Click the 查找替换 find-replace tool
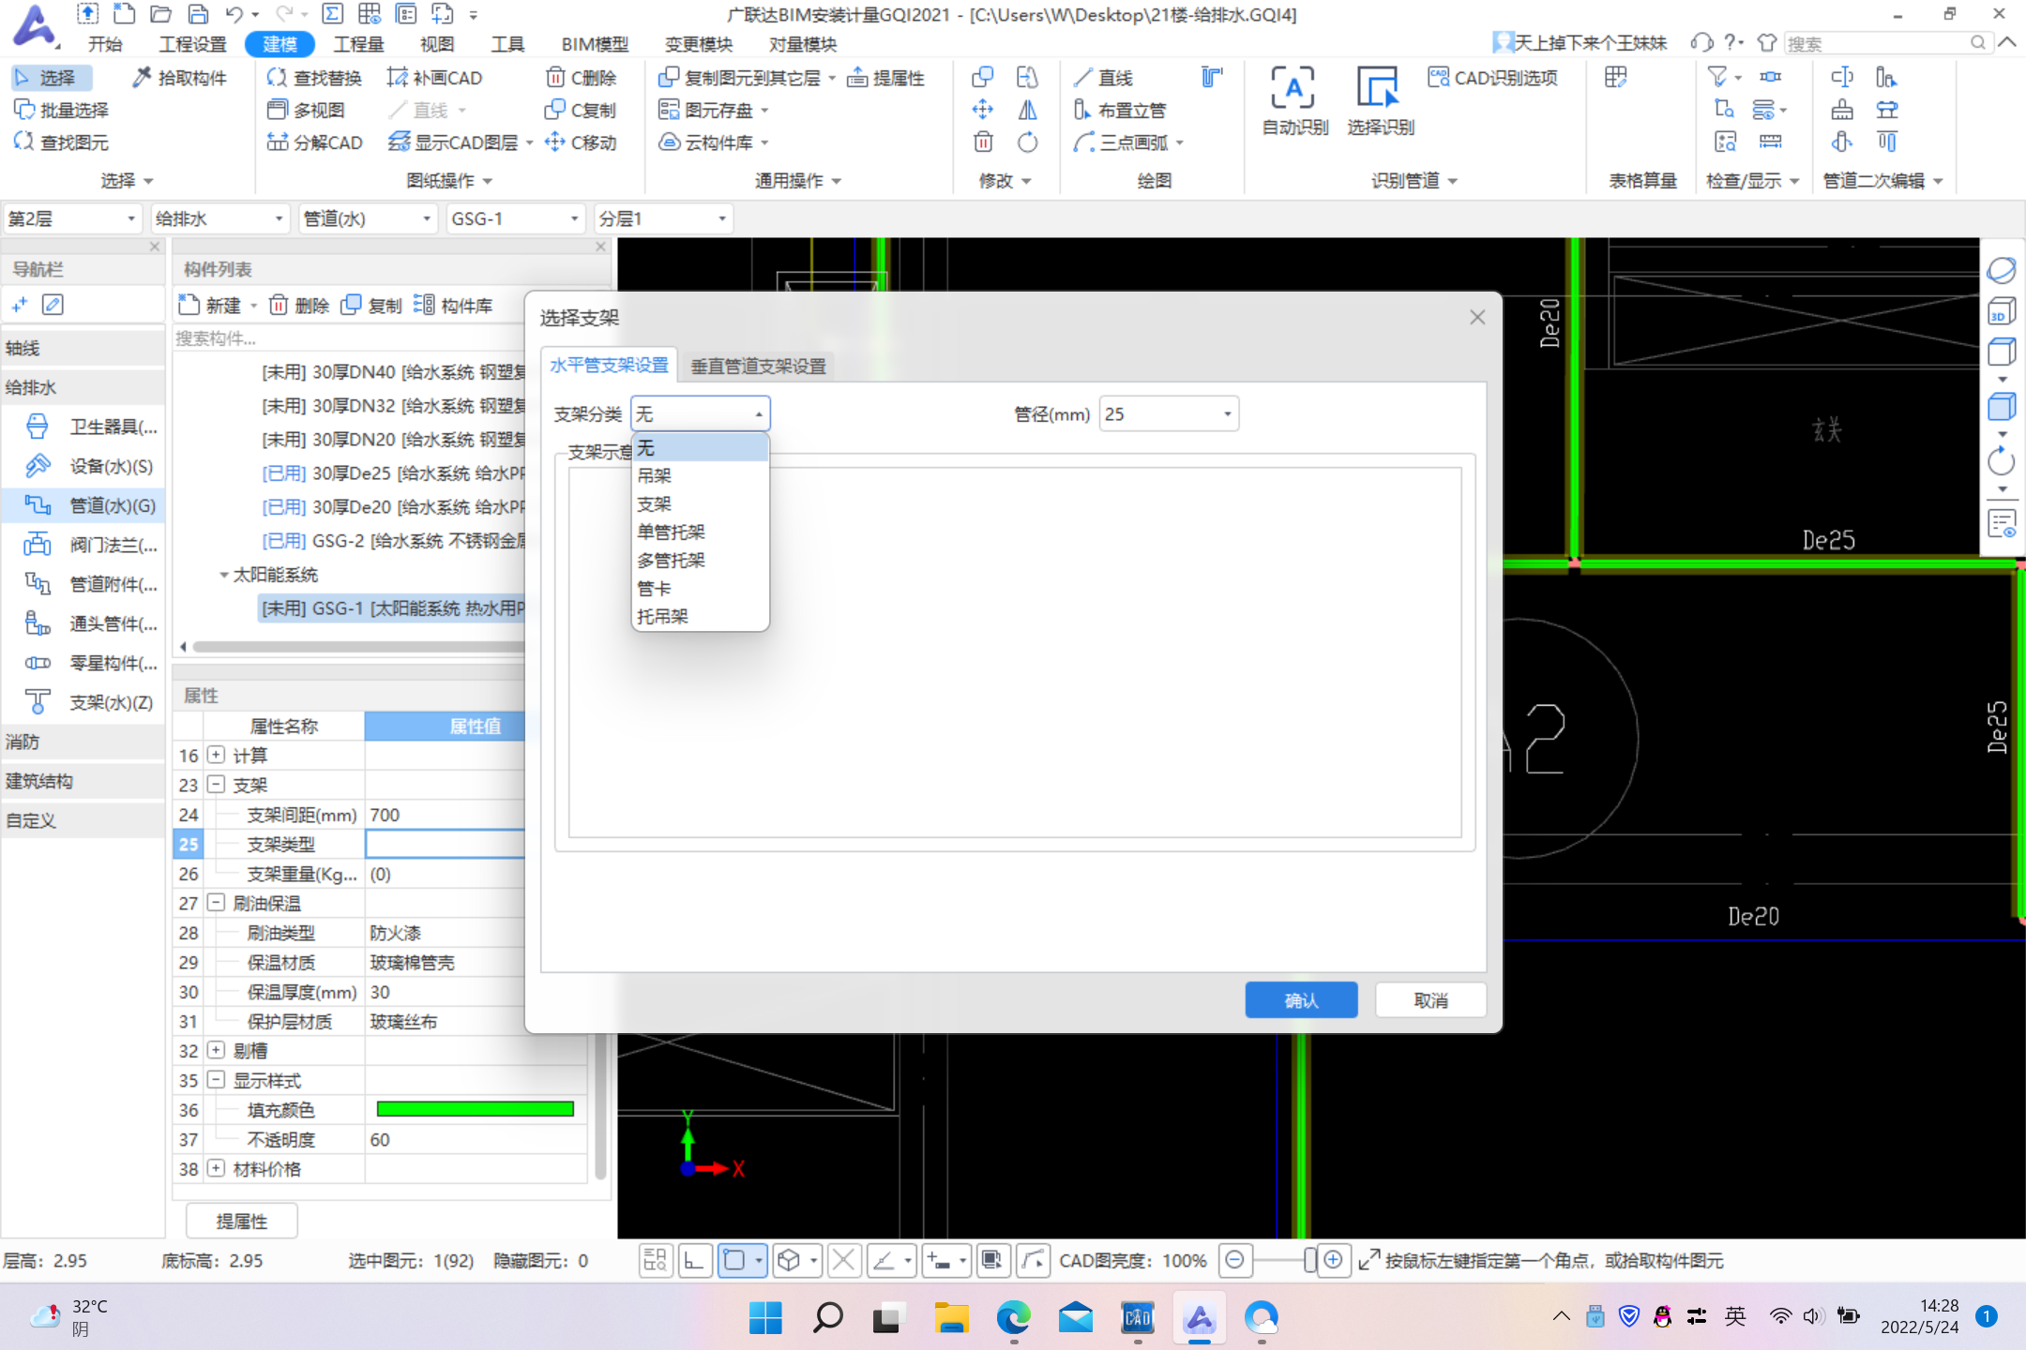 [x=314, y=78]
